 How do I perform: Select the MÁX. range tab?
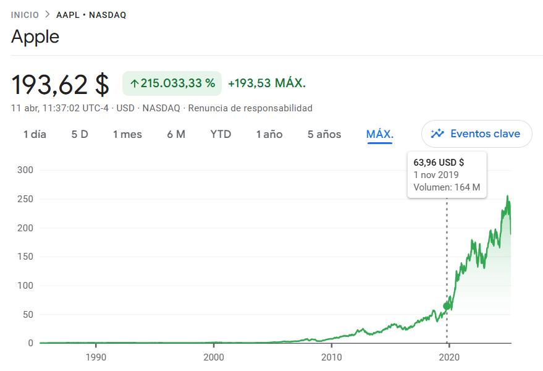380,134
